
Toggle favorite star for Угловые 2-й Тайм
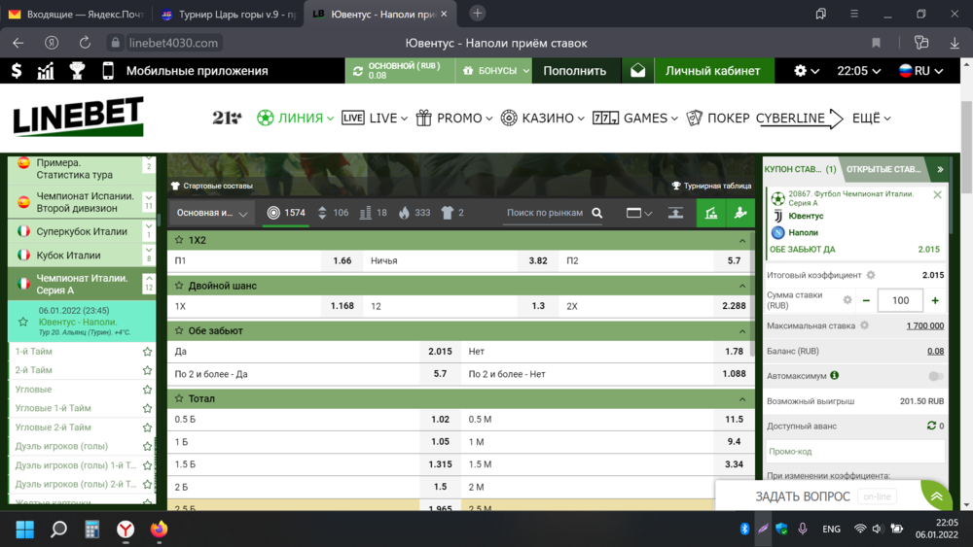(x=147, y=427)
